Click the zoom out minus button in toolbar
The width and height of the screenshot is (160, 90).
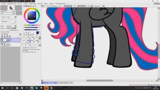67,6
